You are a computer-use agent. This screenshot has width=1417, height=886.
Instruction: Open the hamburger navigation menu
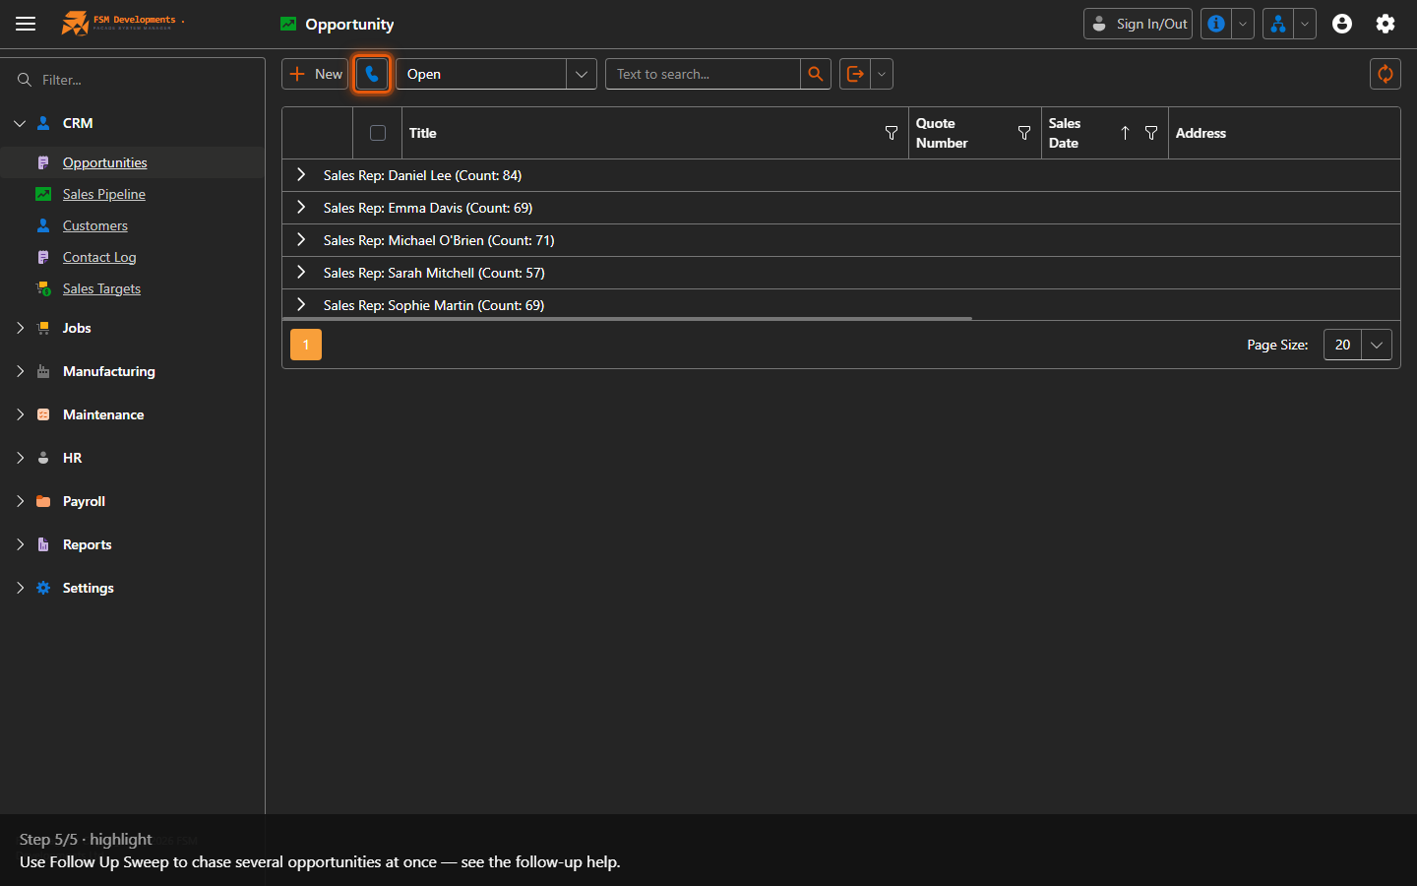(x=26, y=24)
